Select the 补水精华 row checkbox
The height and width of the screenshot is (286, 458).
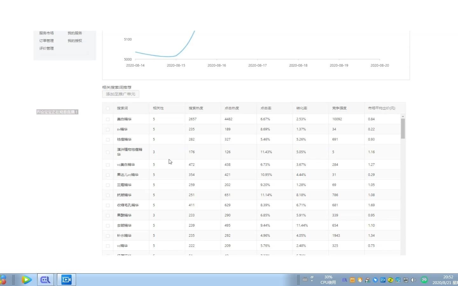(x=108, y=236)
